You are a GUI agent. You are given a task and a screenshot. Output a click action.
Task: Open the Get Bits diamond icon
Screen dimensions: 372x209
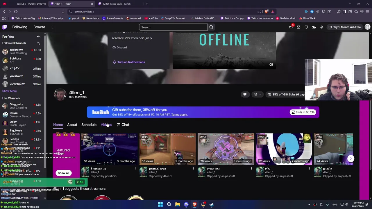point(322,27)
